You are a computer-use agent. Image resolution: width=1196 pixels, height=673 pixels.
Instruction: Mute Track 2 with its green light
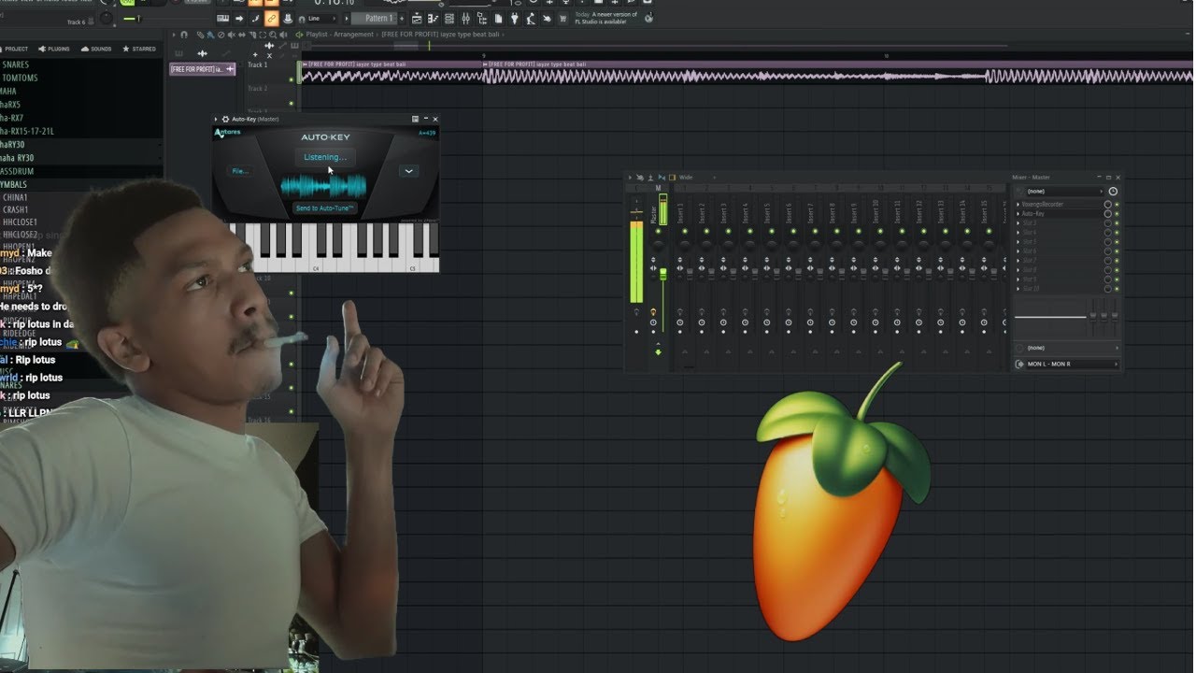[291, 103]
